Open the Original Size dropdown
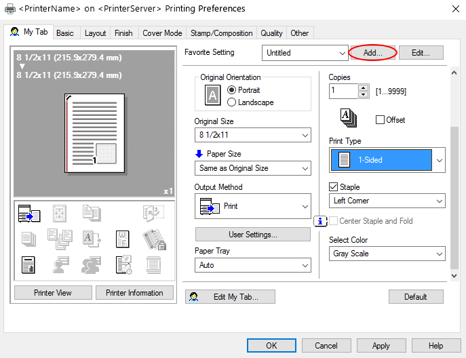 [x=253, y=135]
